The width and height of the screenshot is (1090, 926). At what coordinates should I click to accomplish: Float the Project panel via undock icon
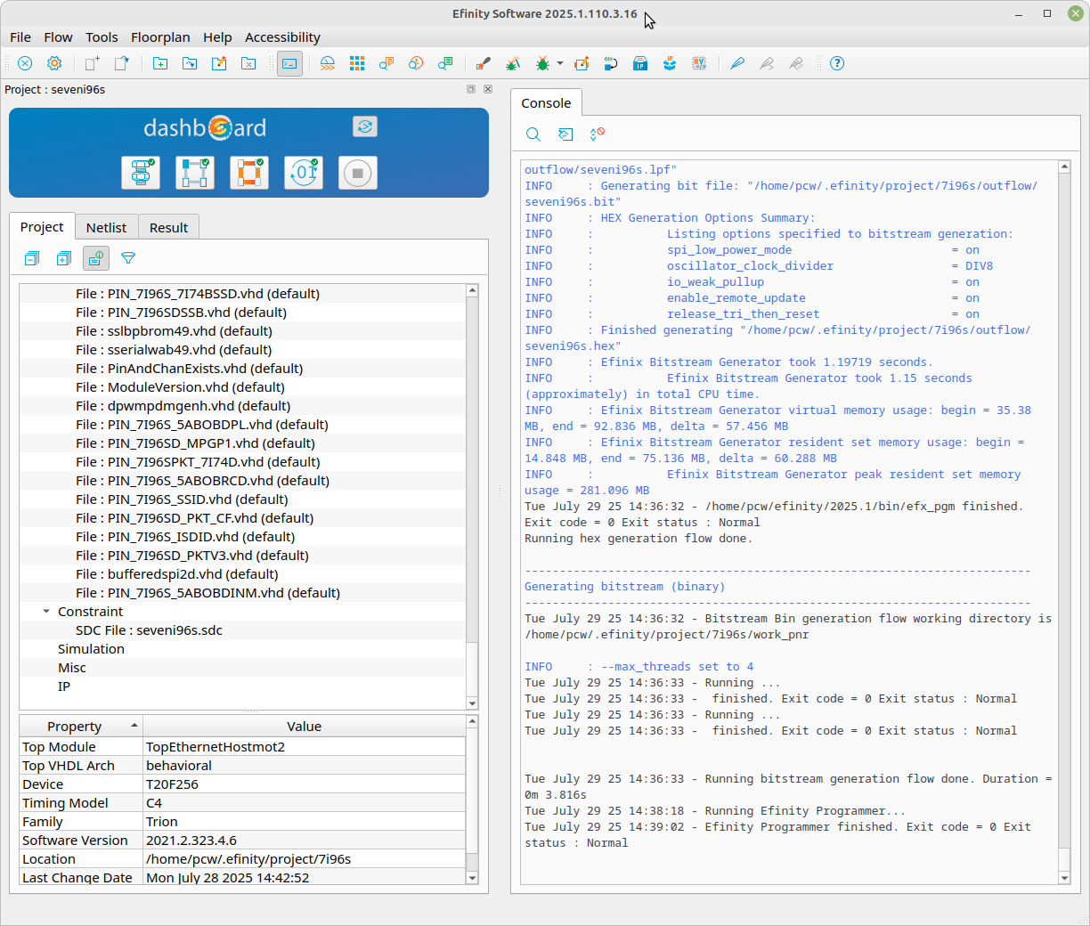pyautogui.click(x=471, y=89)
